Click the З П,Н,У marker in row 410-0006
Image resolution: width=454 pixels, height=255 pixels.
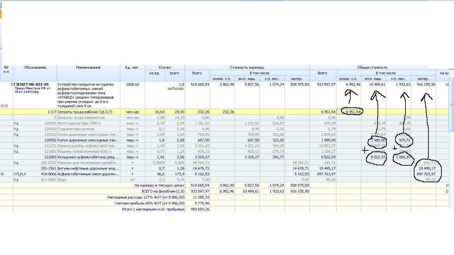click(20, 174)
